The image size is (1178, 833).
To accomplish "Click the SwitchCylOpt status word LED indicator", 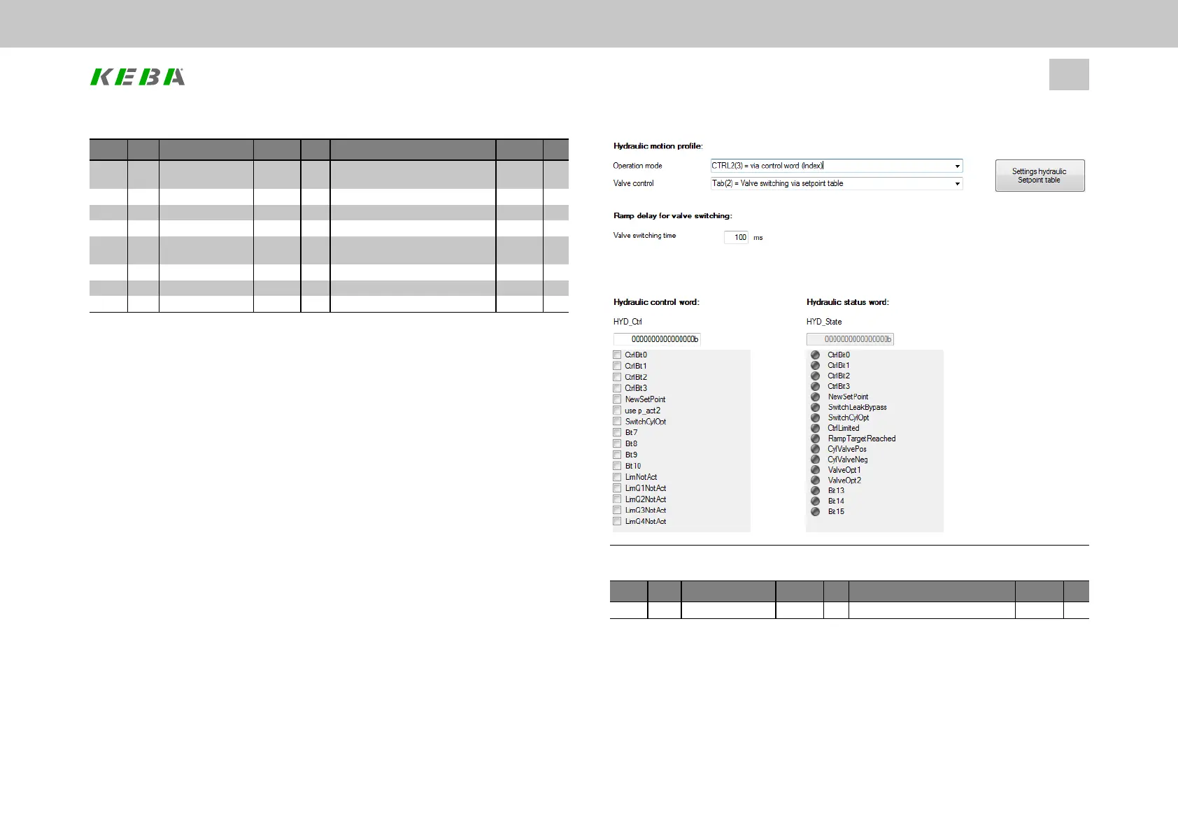I will coord(815,418).
